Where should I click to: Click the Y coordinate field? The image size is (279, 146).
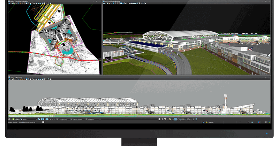78,119
